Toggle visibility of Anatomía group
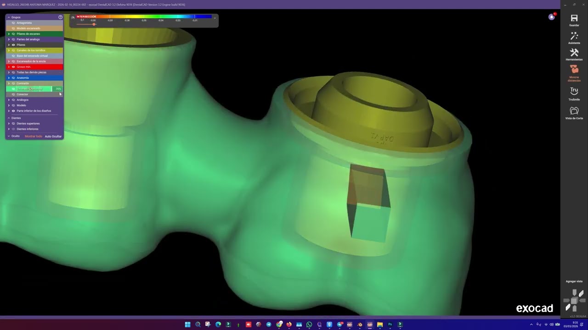The width and height of the screenshot is (588, 330). tap(13, 78)
